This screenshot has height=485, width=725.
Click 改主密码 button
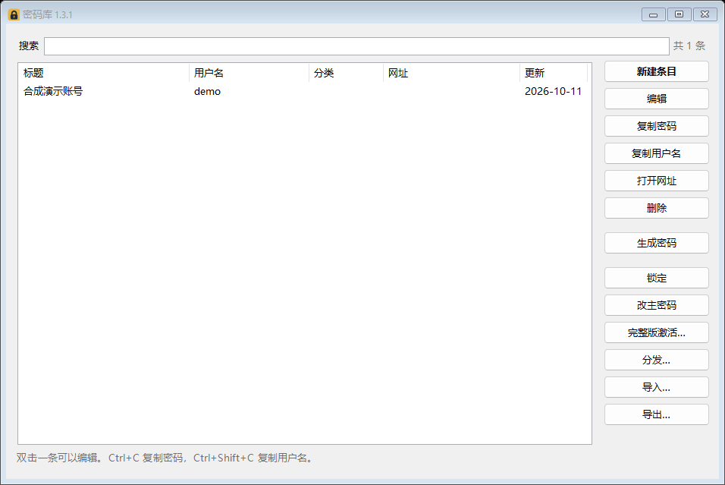[656, 305]
